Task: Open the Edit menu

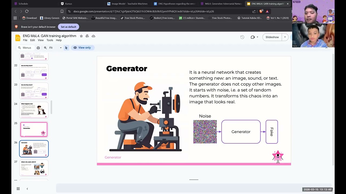Action: [32, 40]
